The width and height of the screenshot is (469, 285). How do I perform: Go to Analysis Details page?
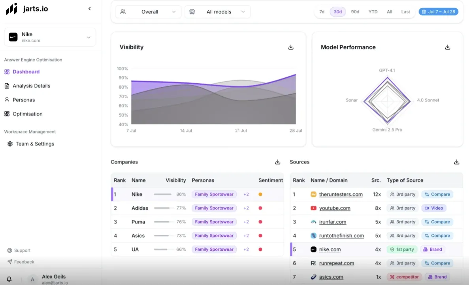coord(31,86)
